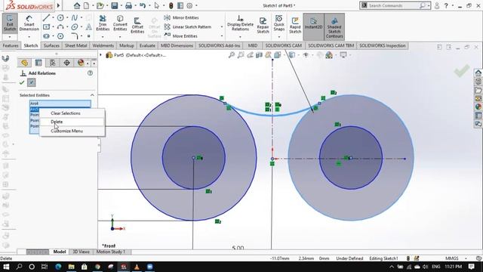Choose the Spline sketch tool
Screen dimensions: 483x272
click(74, 18)
